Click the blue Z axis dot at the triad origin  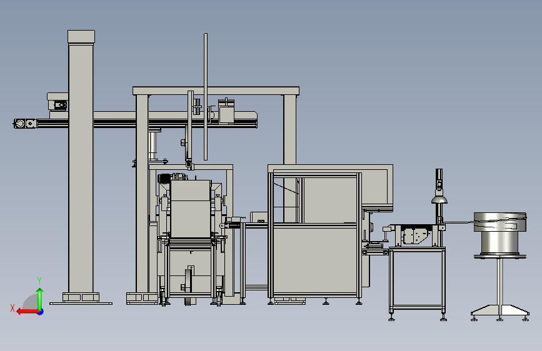[41, 312]
